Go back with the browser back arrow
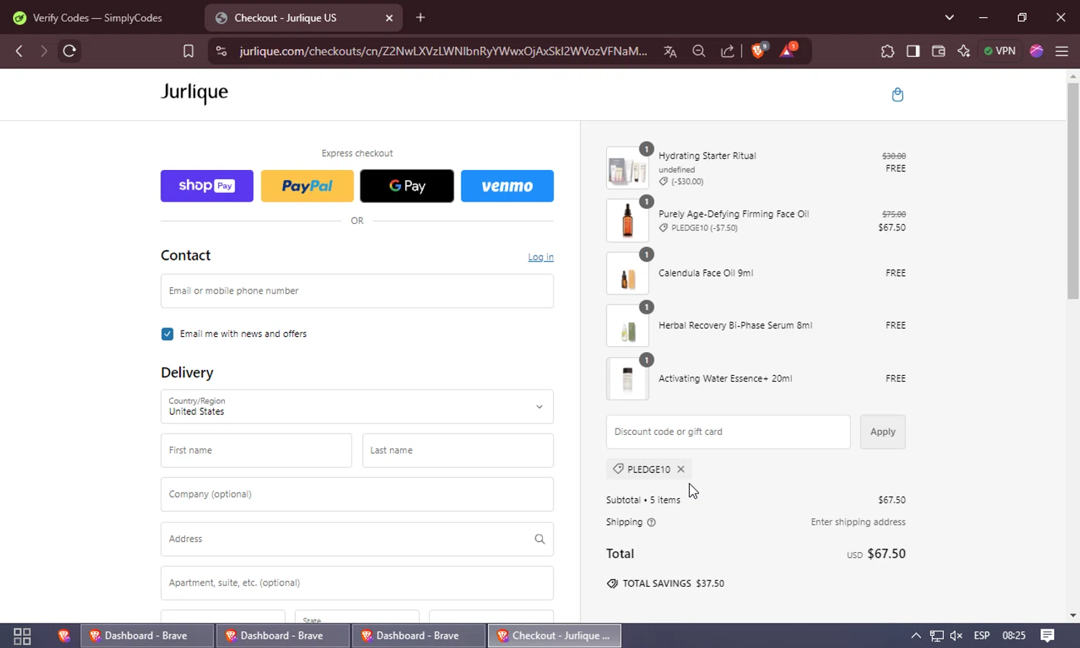 click(x=19, y=51)
